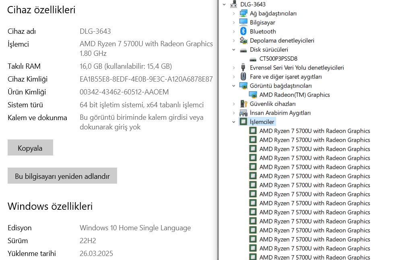Click Bu bilgisayarı yeniden adlandır button

62,176
